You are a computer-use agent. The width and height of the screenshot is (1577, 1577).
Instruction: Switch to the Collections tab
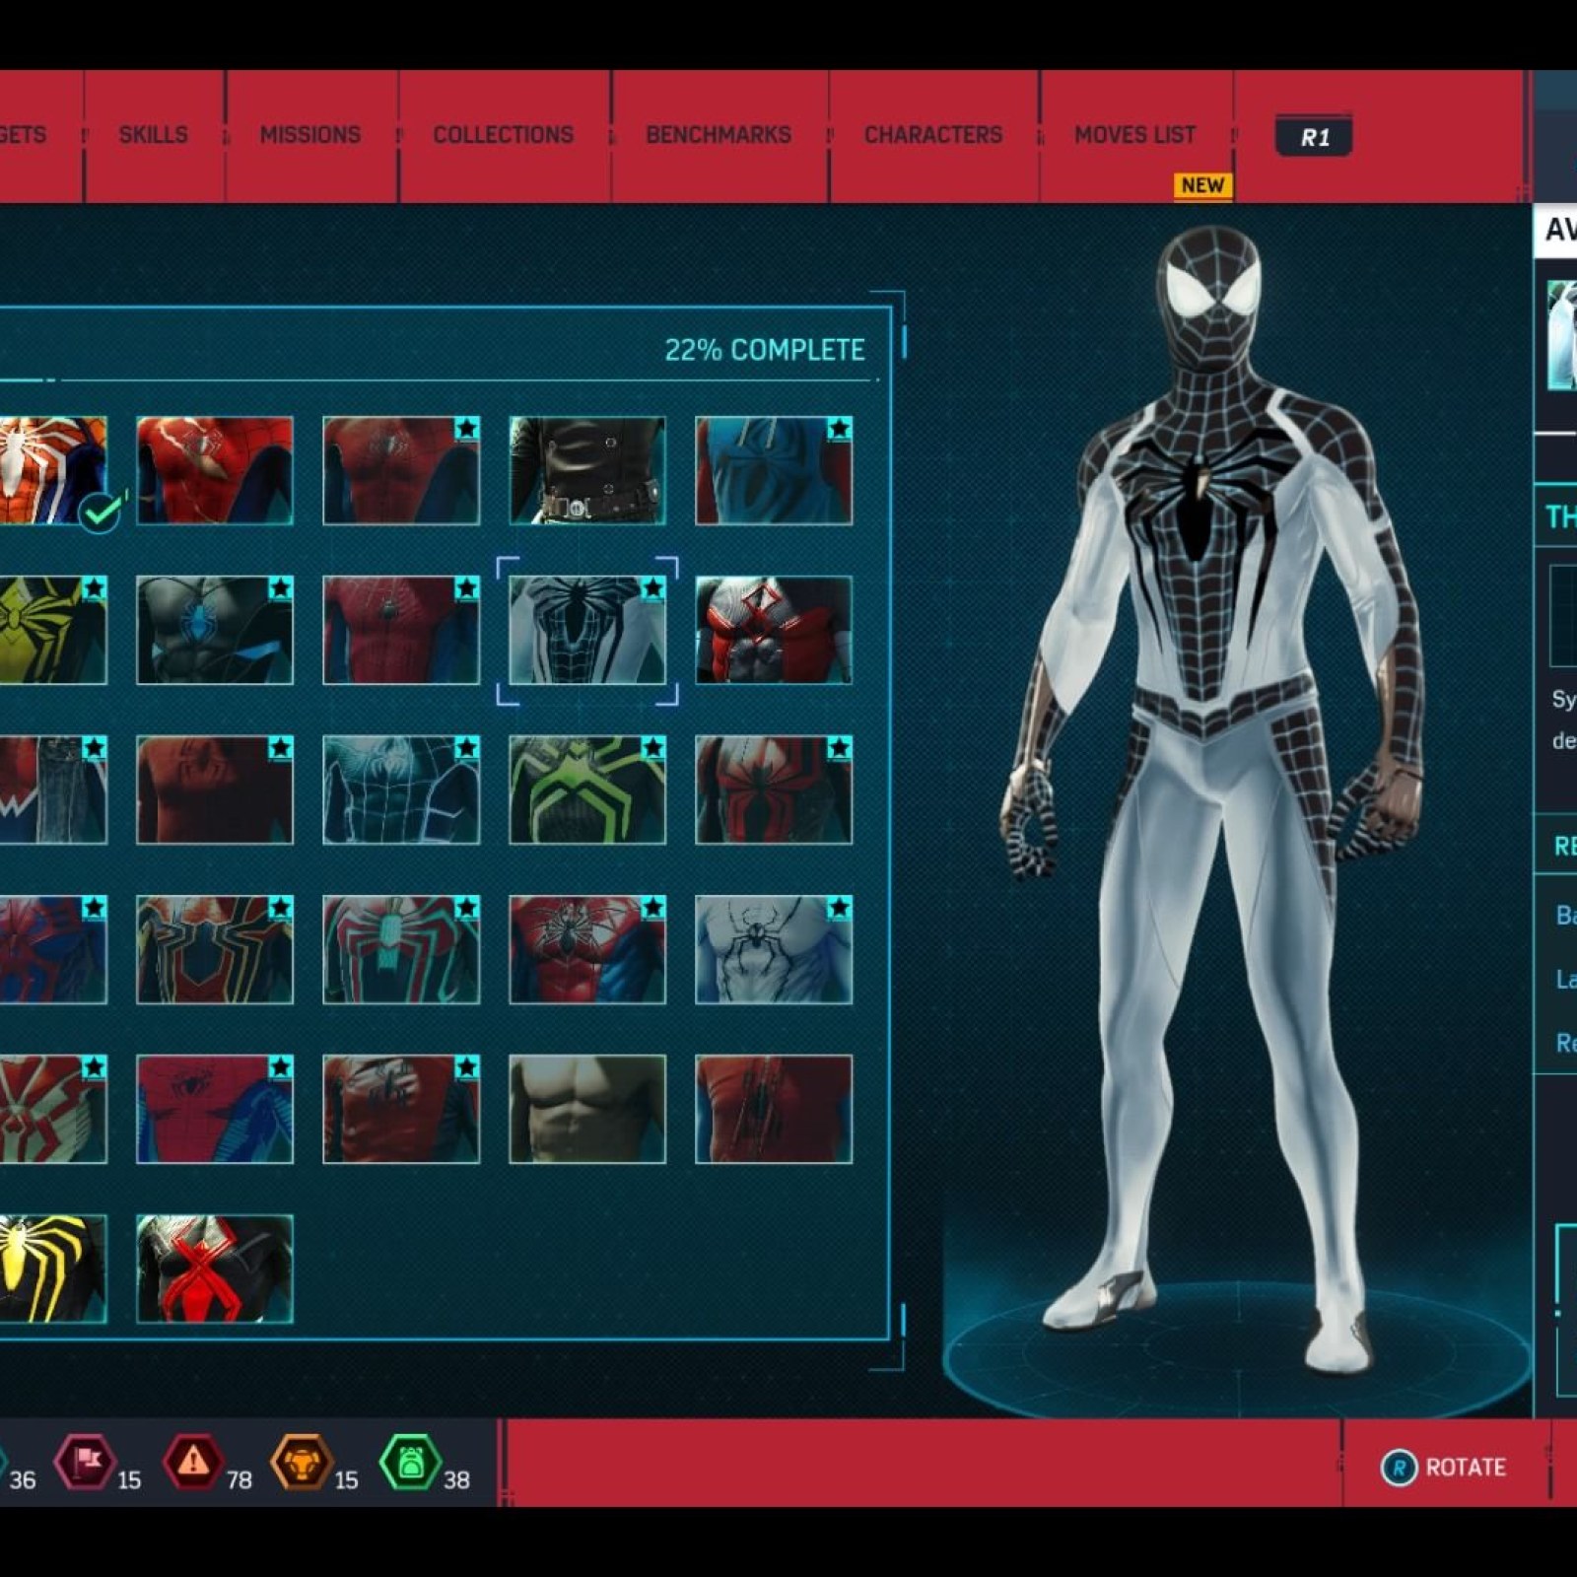[504, 134]
